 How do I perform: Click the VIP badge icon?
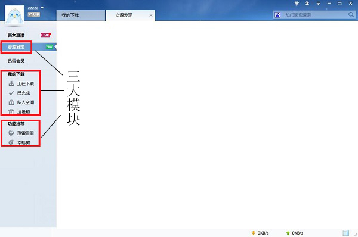pos(34,14)
